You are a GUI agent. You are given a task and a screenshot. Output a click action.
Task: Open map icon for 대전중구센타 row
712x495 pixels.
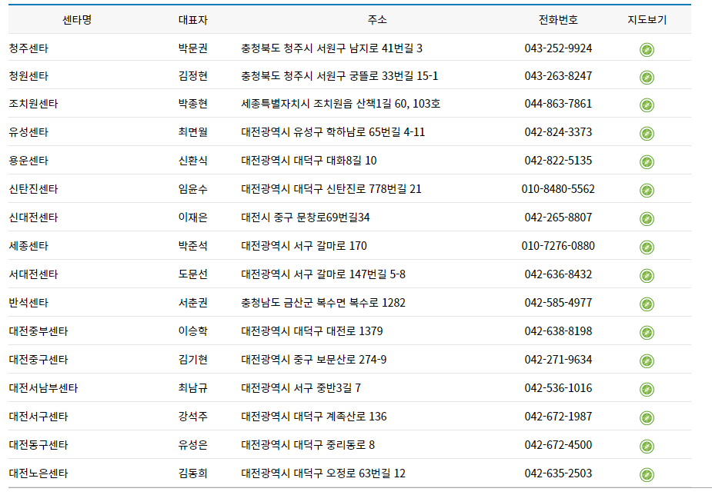pos(647,361)
